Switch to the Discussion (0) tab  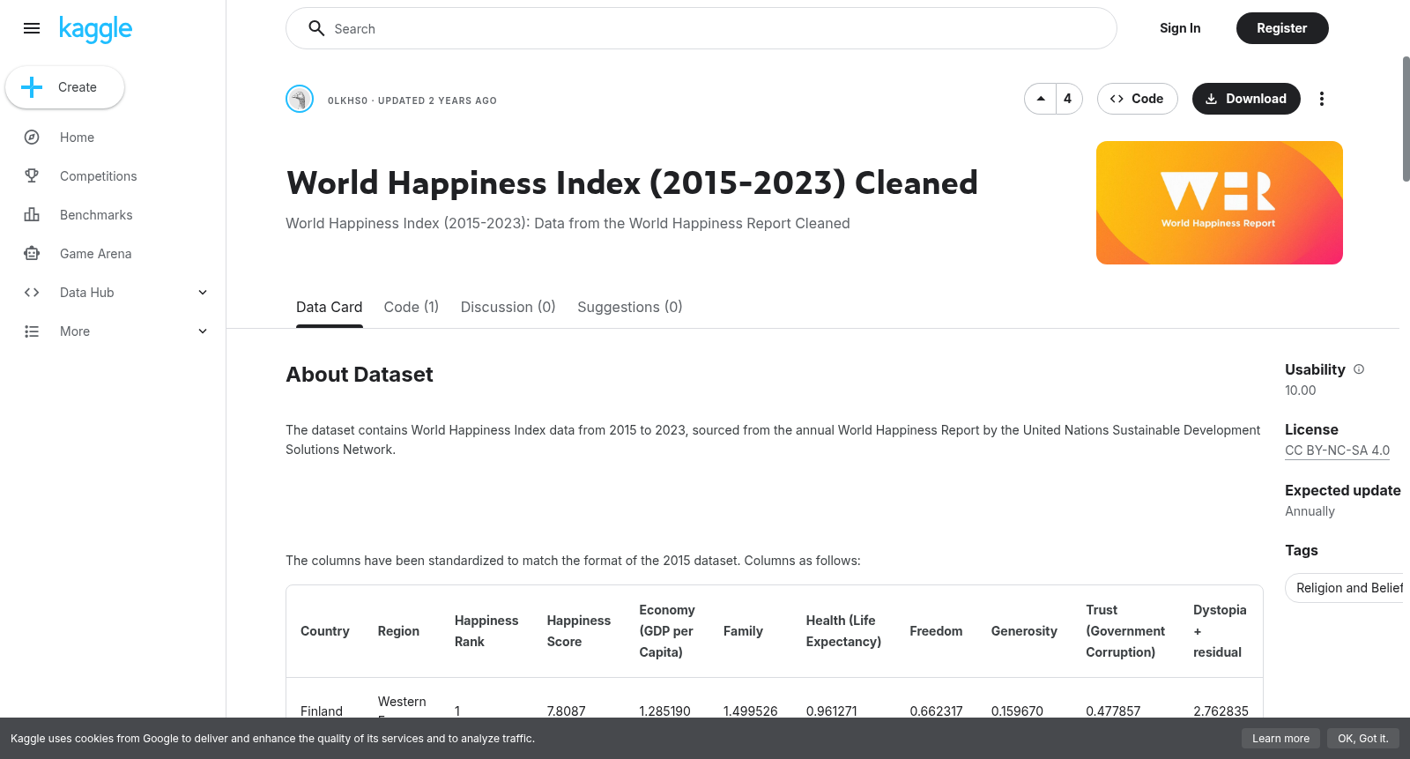[x=508, y=307]
